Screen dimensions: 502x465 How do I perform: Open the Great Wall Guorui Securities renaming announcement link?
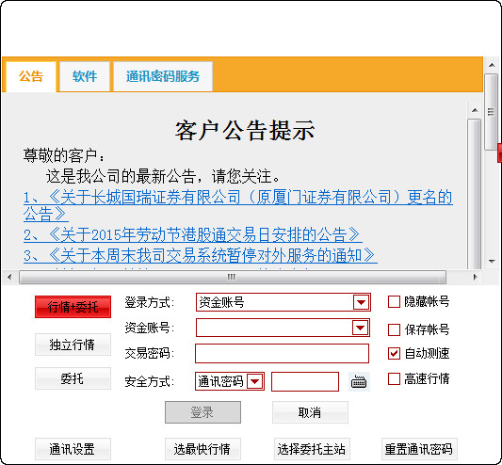click(237, 205)
